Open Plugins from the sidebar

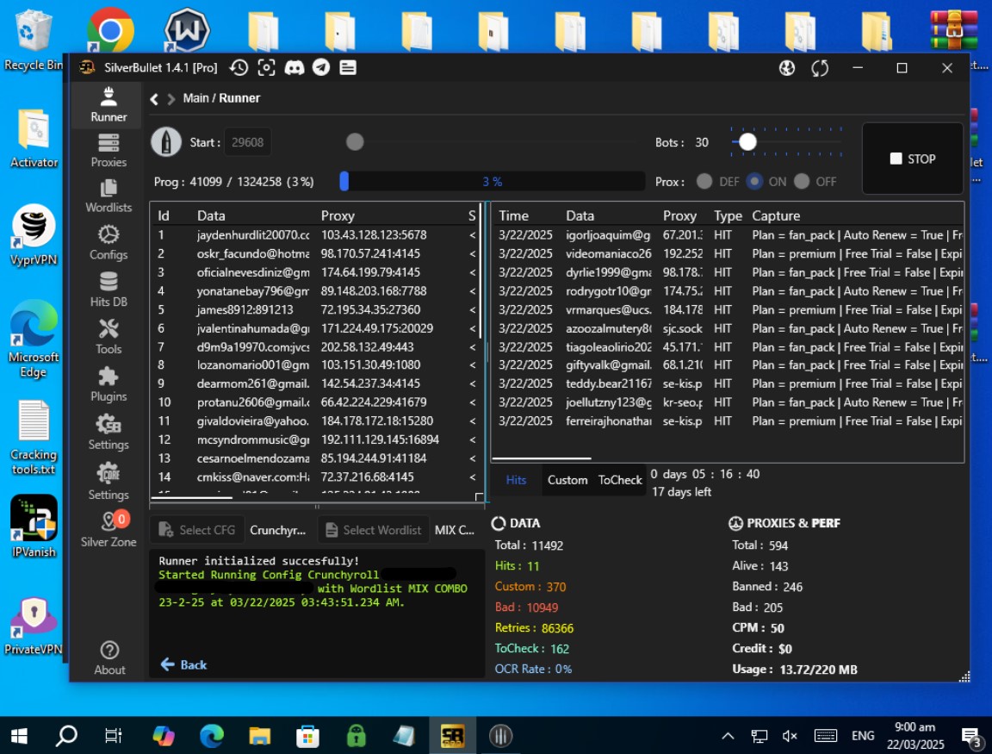coord(108,384)
